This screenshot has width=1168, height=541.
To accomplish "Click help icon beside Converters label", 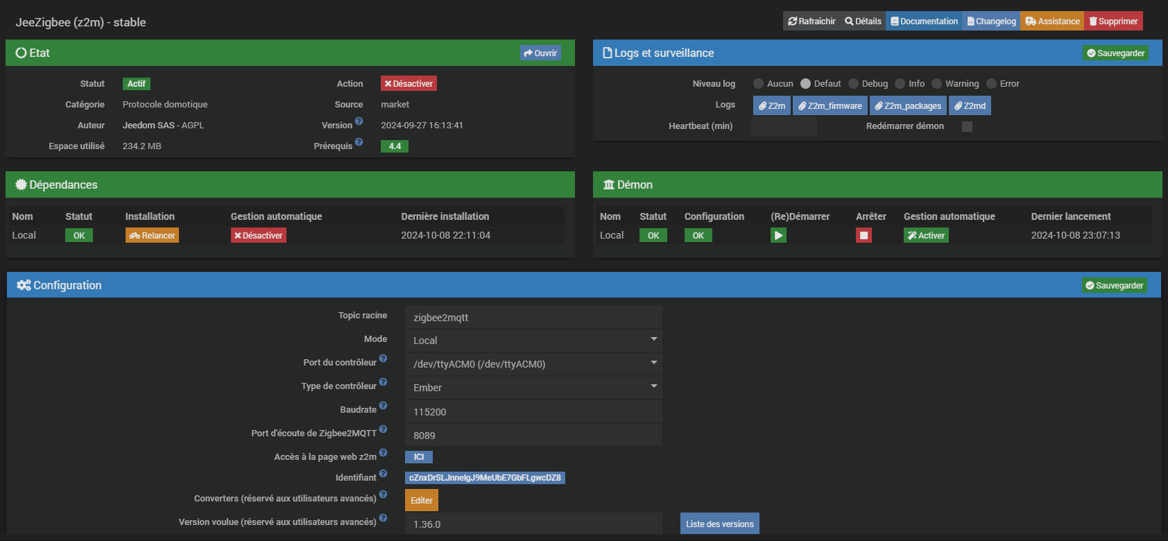I will 383,495.
